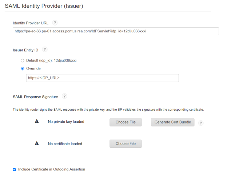Screen dimensions: 227x173
Task: Click the Issuer Entity ID label
Action: [x=25, y=50]
